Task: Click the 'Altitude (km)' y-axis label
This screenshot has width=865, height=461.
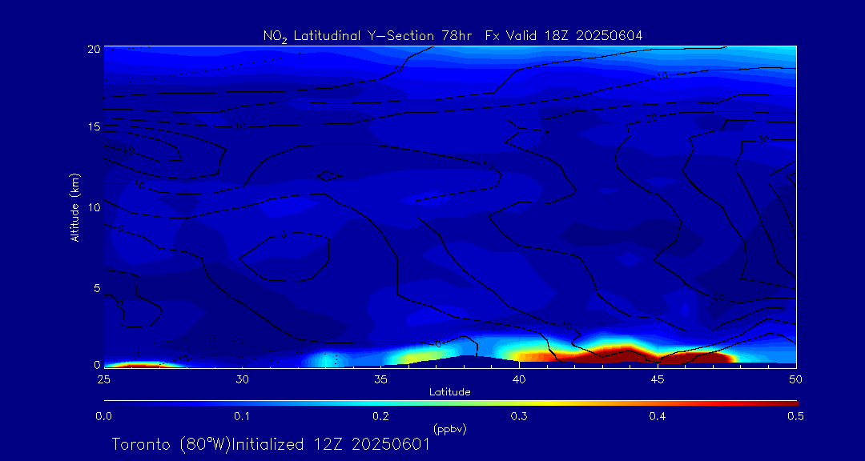Action: (74, 206)
